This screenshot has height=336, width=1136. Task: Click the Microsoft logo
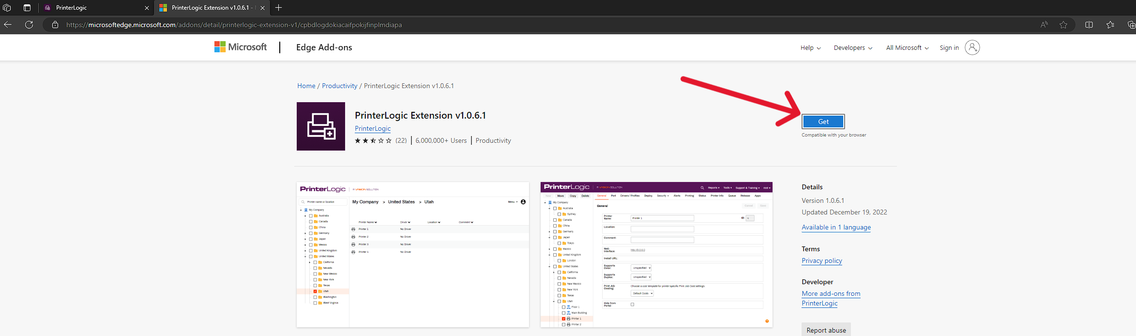[x=241, y=47]
